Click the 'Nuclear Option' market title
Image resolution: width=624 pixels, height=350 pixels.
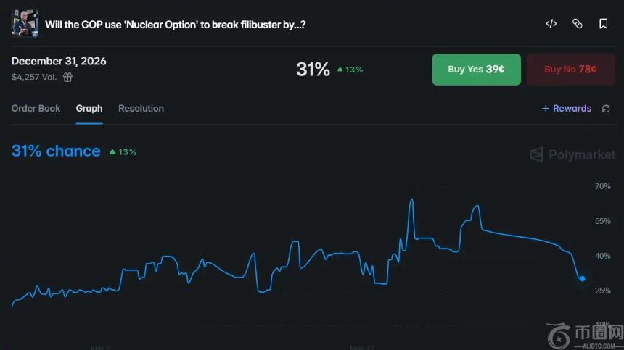point(175,24)
